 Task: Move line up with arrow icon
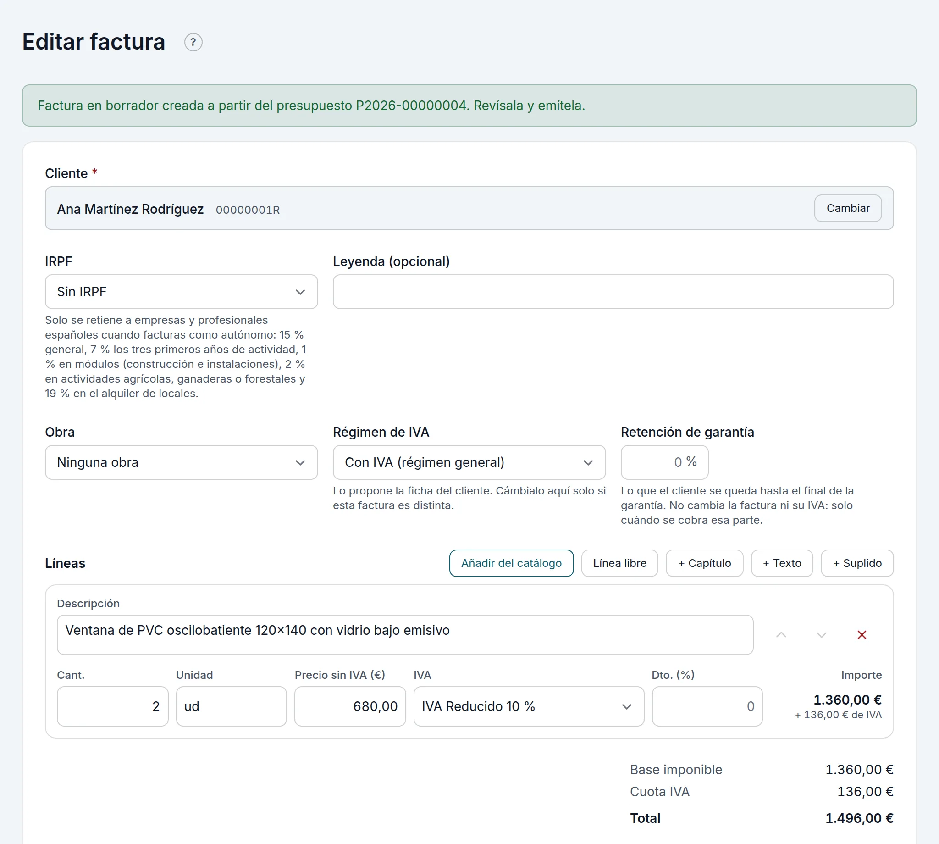781,635
